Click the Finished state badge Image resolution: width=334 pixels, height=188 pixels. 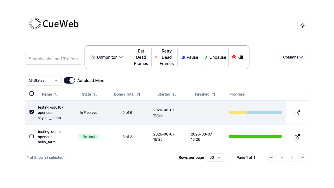[x=88, y=137]
